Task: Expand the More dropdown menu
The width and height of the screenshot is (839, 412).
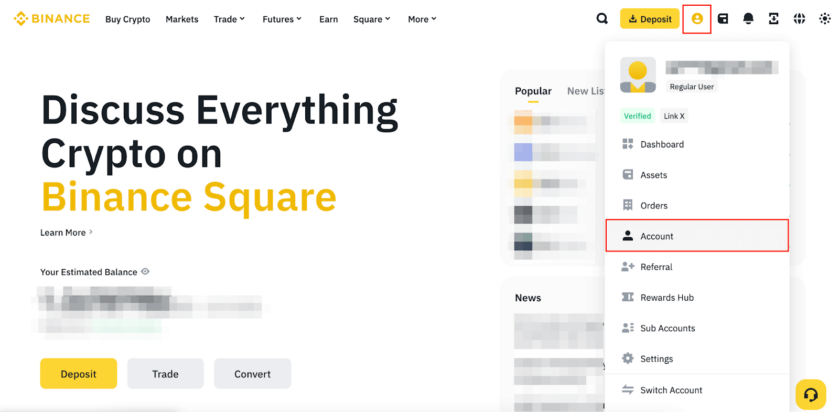Action: (422, 19)
